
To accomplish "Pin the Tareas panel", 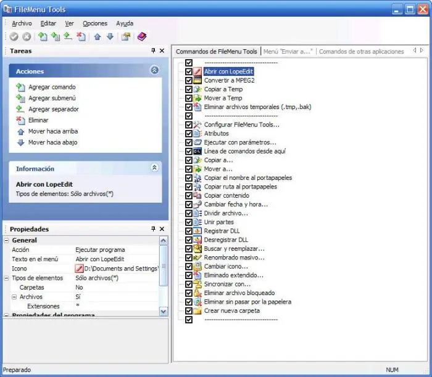I will (153, 51).
